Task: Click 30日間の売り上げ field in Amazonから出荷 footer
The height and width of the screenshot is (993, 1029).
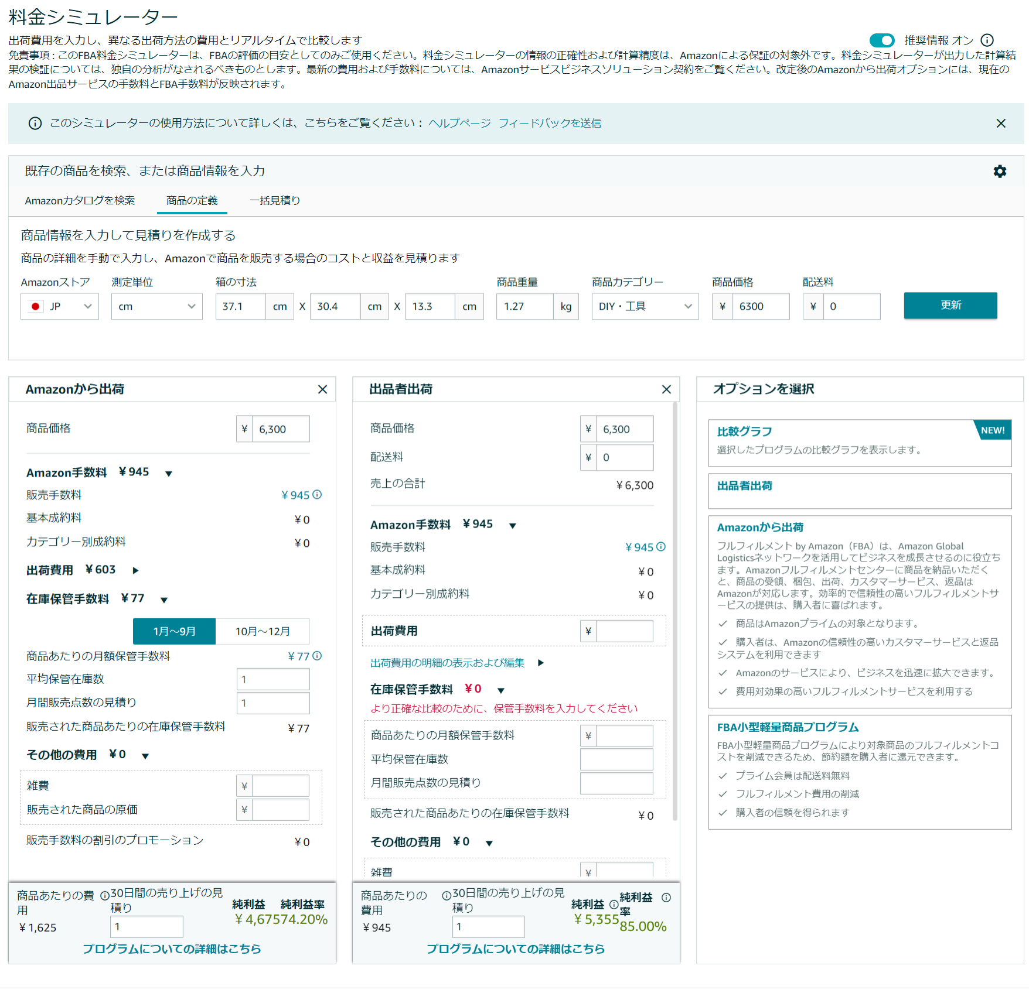Action: click(x=146, y=927)
